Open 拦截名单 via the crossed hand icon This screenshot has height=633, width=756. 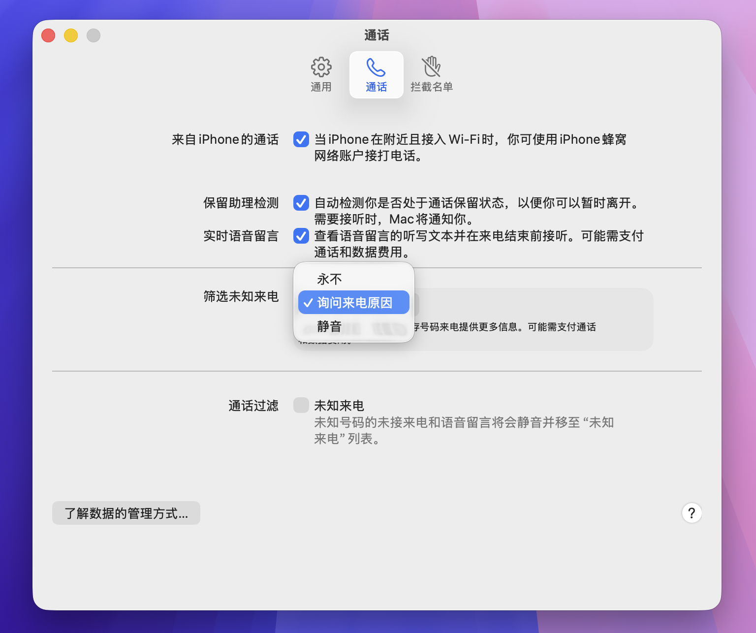click(x=431, y=67)
